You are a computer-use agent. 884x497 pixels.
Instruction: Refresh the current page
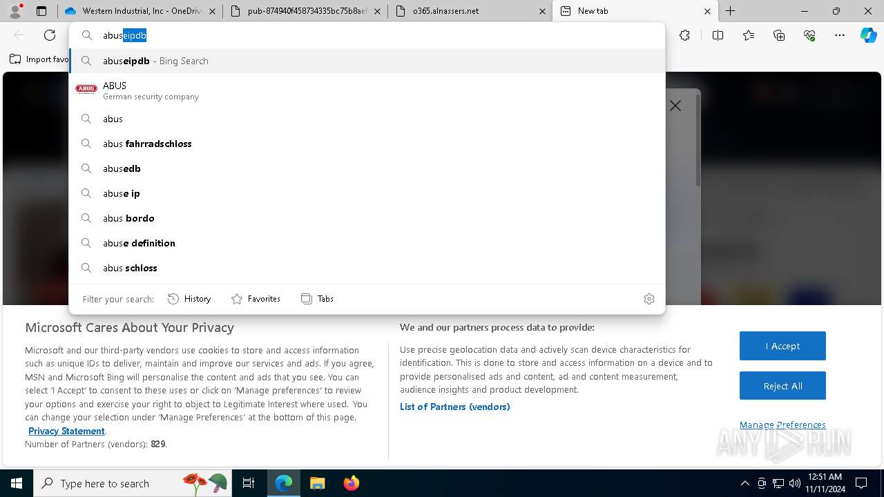[50, 35]
